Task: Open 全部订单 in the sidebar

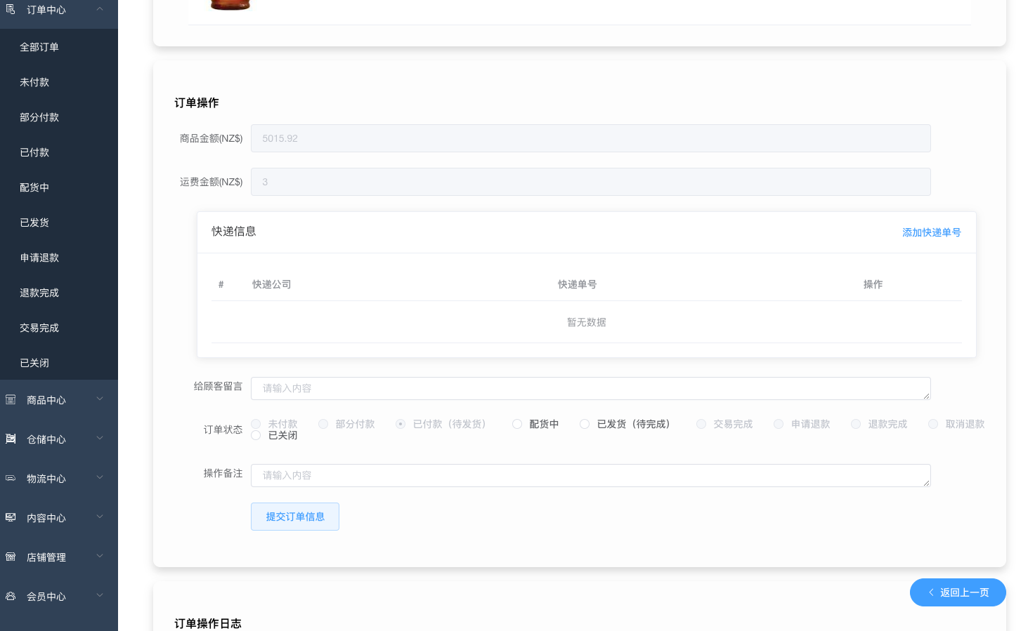Action: point(39,47)
